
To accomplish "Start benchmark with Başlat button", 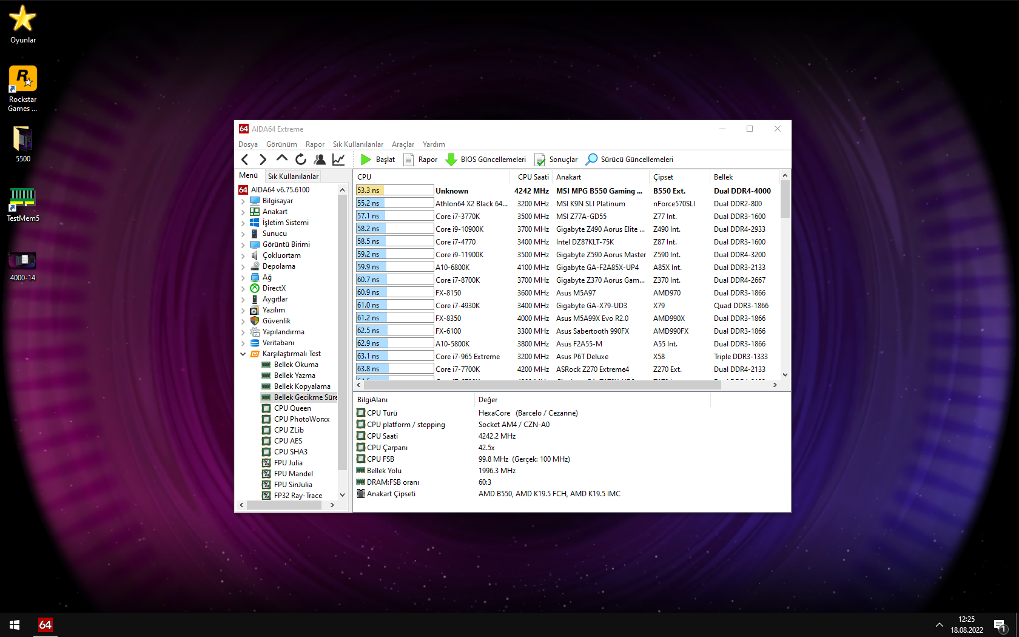I will click(x=377, y=160).
